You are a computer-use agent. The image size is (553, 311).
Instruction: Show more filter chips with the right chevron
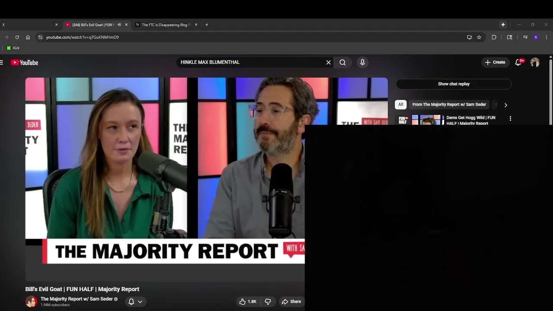[505, 105]
